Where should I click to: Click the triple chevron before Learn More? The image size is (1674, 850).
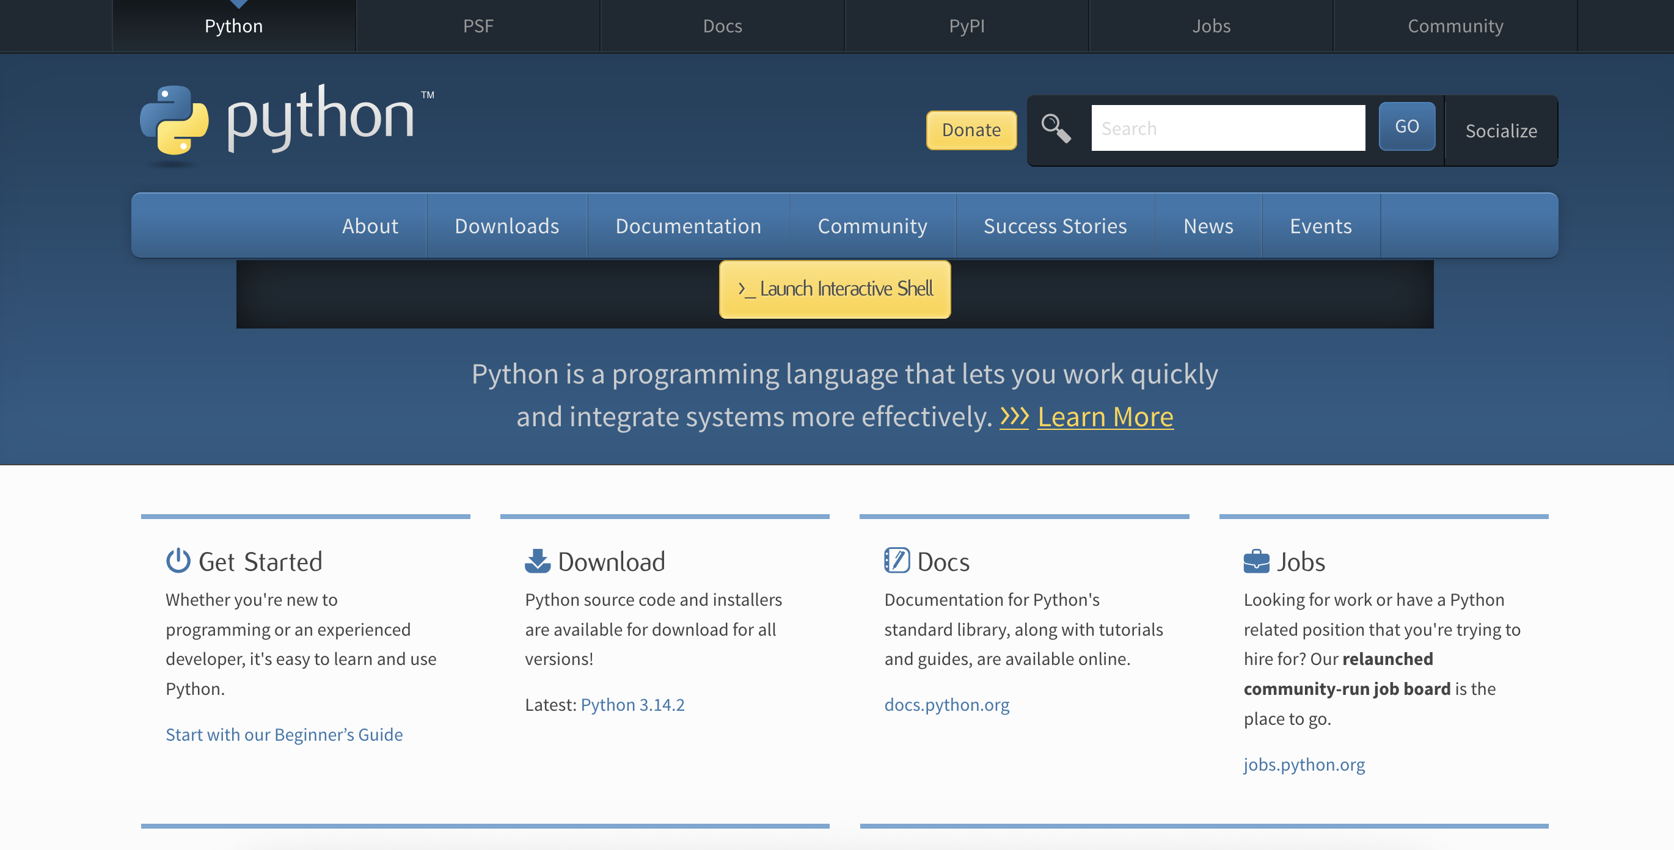click(x=1014, y=416)
